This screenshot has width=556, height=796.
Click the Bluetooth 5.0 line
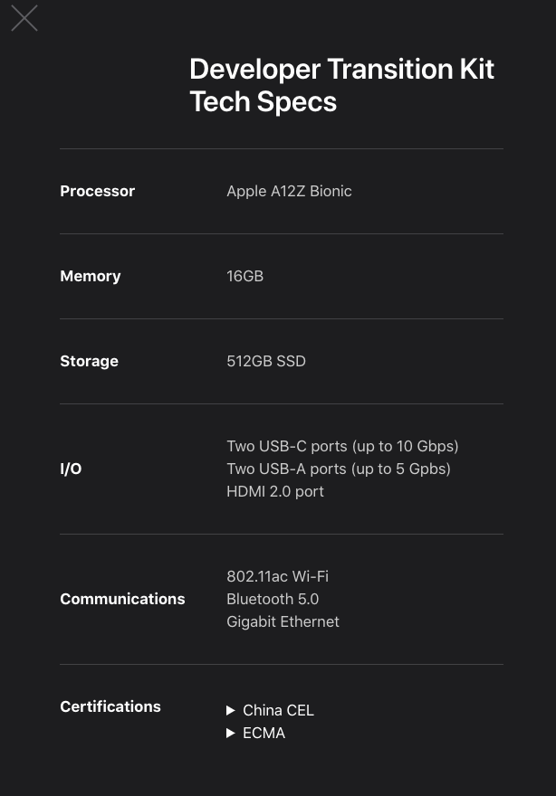click(273, 599)
